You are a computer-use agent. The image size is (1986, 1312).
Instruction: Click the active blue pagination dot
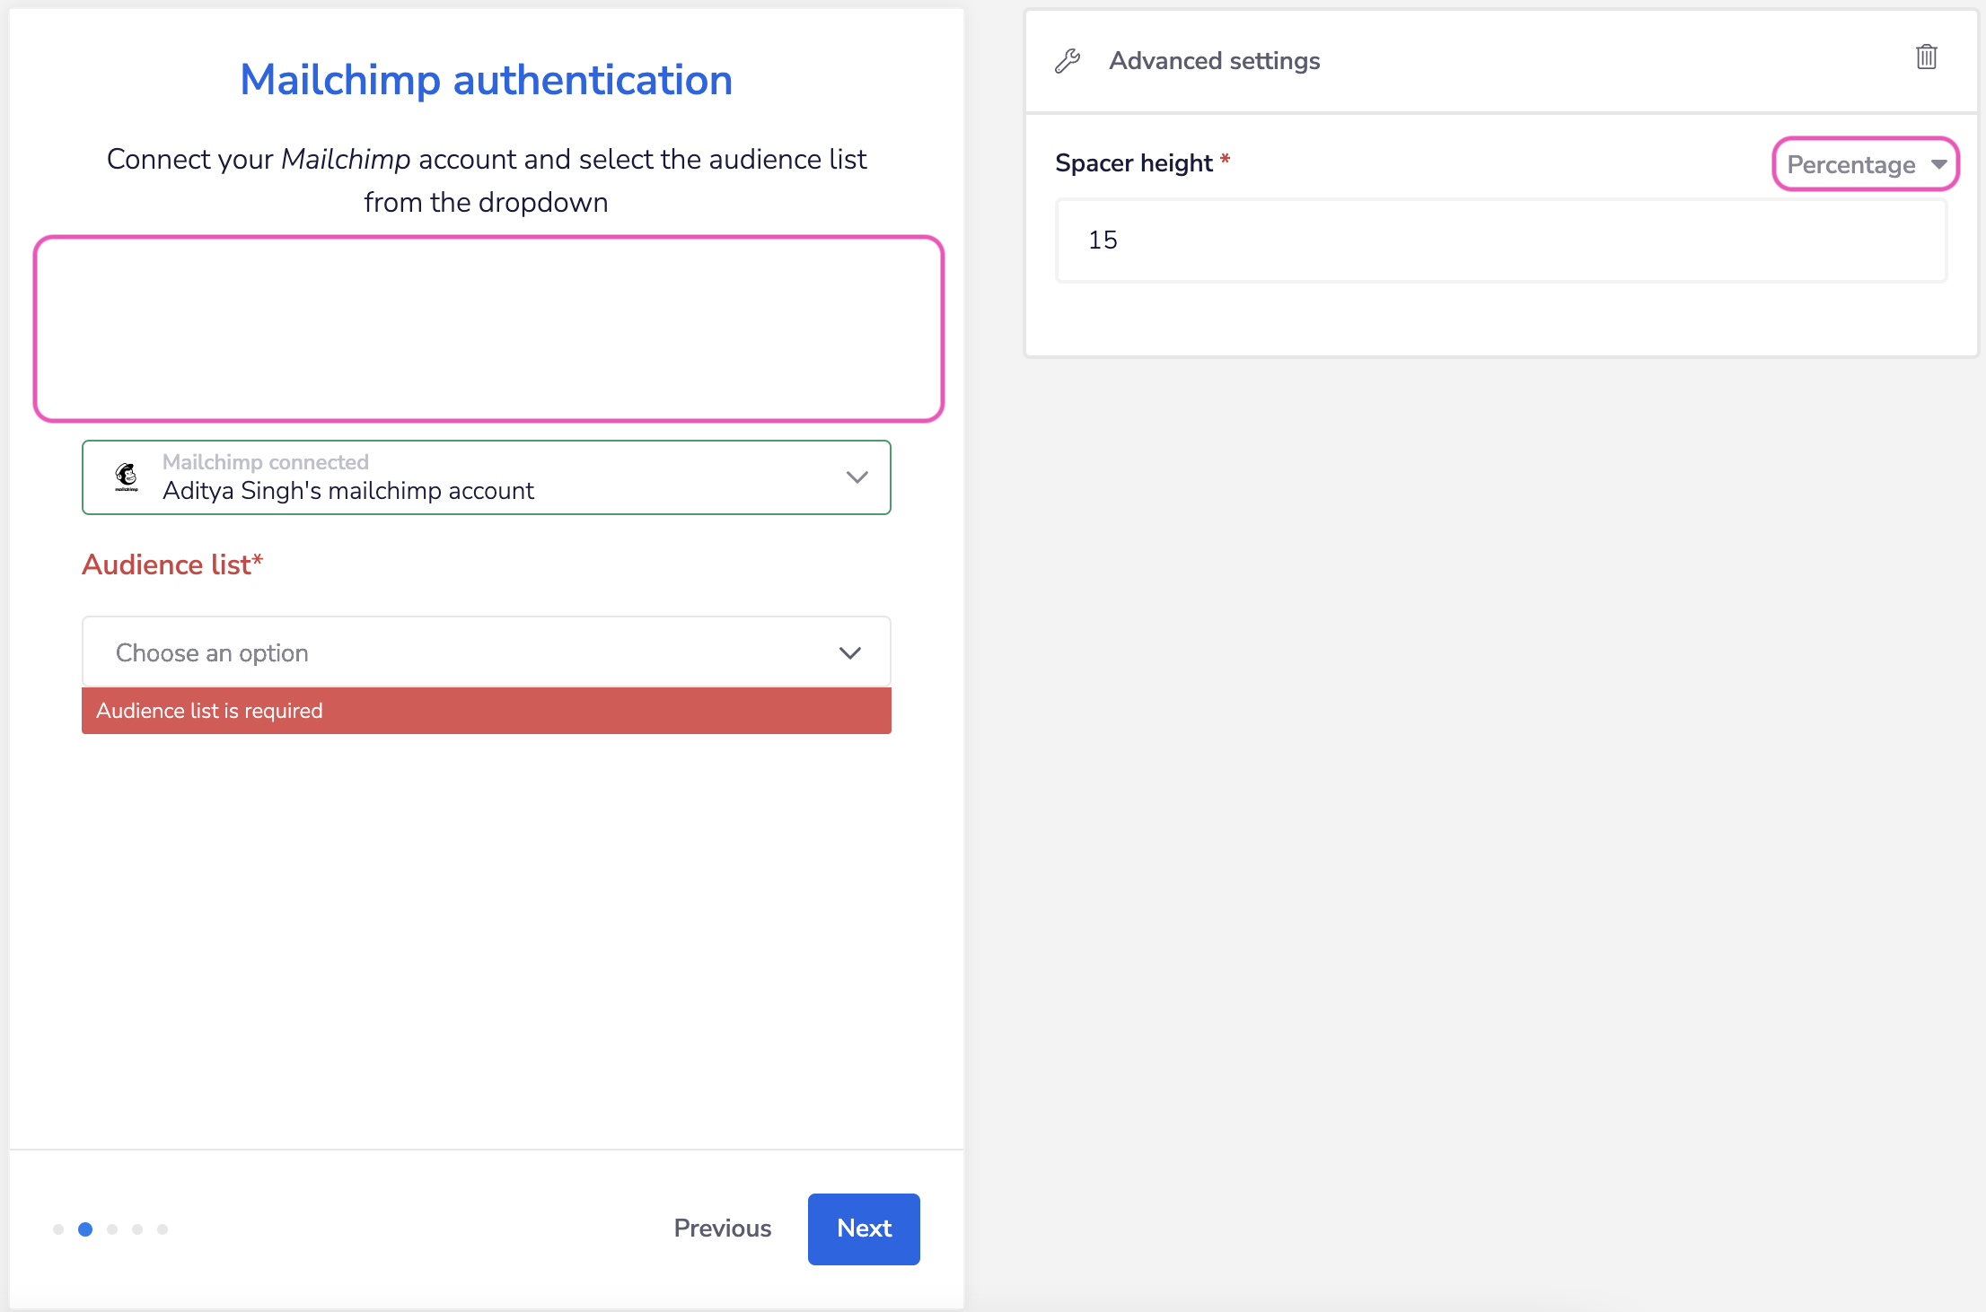pyautogui.click(x=85, y=1229)
